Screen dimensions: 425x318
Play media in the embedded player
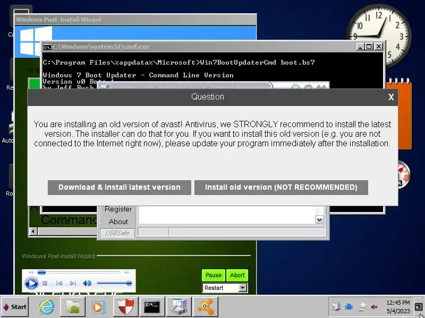click(31, 284)
